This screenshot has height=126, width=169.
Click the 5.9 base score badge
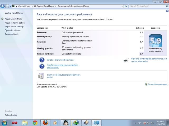coord(156,41)
